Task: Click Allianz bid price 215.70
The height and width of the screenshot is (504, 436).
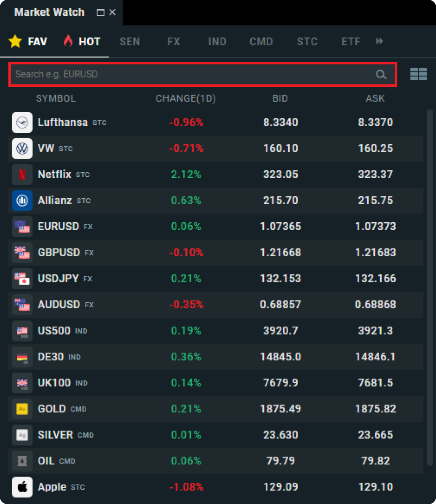Action: [x=281, y=200]
